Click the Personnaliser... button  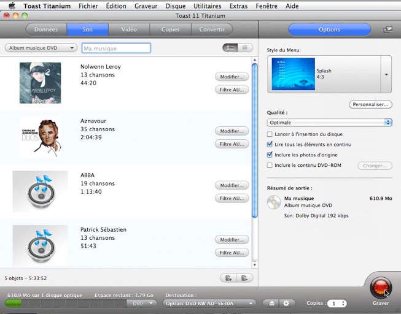tap(370, 104)
